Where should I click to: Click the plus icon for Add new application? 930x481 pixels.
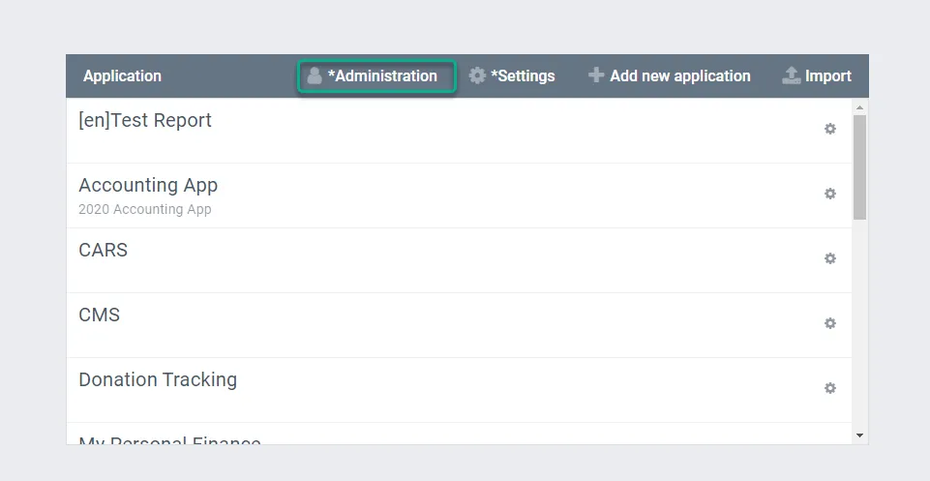[x=596, y=75]
